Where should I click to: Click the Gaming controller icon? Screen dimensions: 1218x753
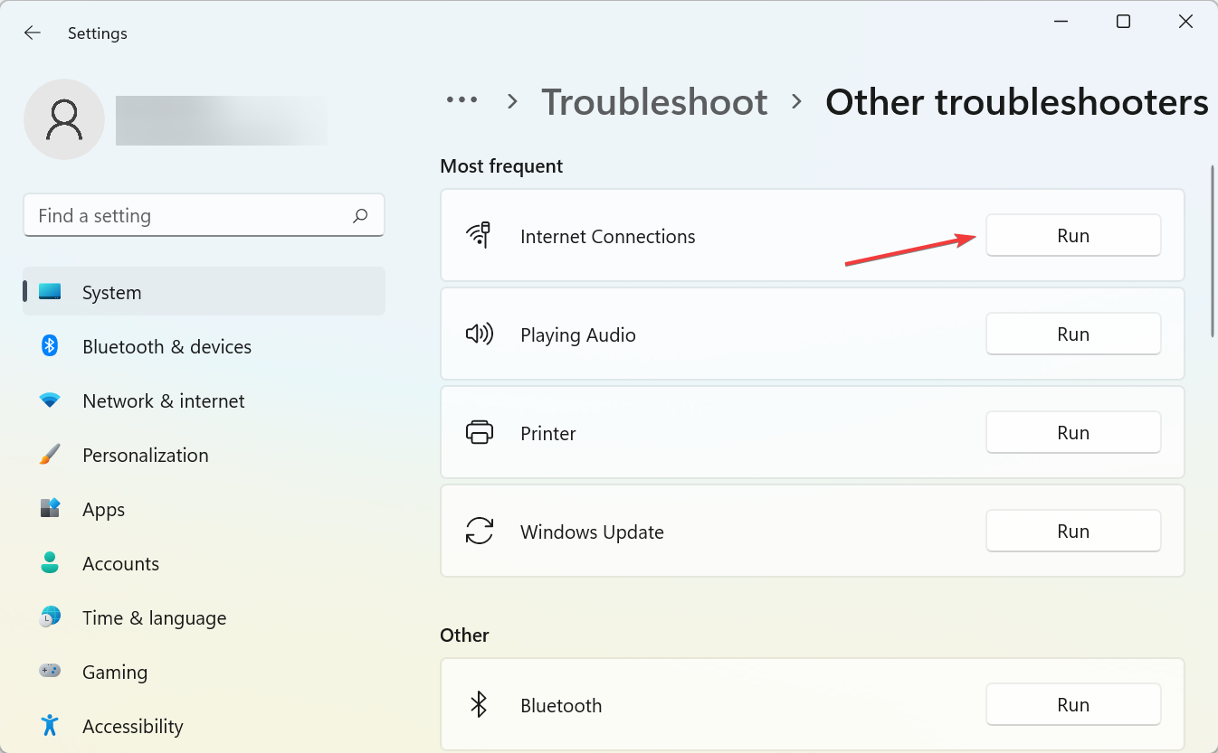pyautogui.click(x=50, y=672)
